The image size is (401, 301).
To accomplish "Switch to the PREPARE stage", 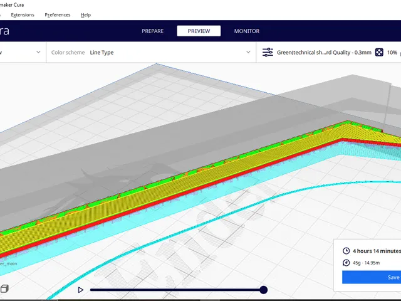I will (153, 31).
